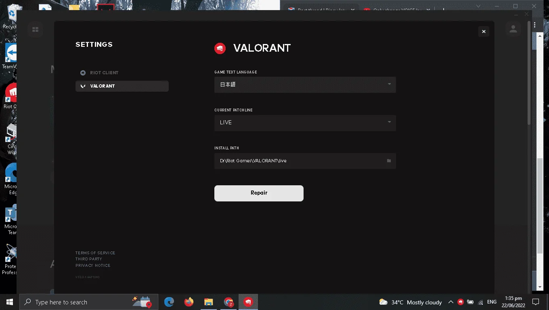This screenshot has width=549, height=310.
Task: Click the taskbar calendar search highlight icon
Action: (x=142, y=302)
